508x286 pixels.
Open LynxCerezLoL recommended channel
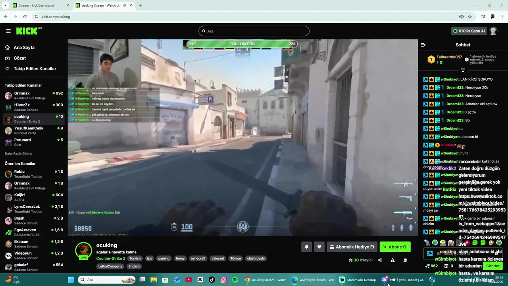[34, 209]
